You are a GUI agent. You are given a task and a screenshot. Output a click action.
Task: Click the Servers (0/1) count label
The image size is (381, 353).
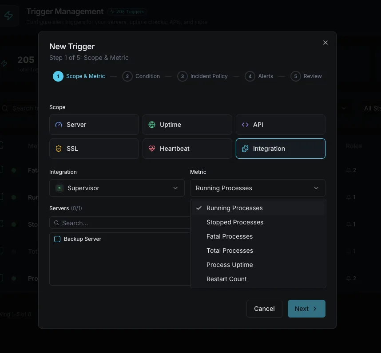pyautogui.click(x=66, y=208)
